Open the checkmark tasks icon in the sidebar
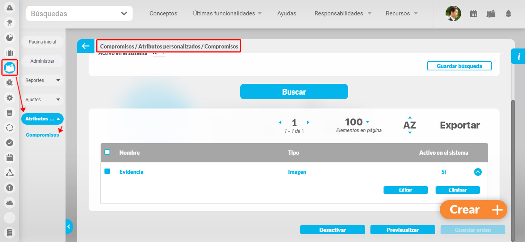The width and height of the screenshot is (525, 242). 9,142
